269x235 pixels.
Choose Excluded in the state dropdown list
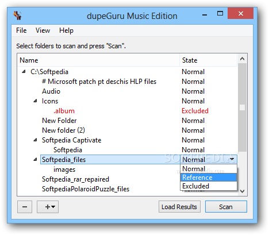pyautogui.click(x=209, y=186)
